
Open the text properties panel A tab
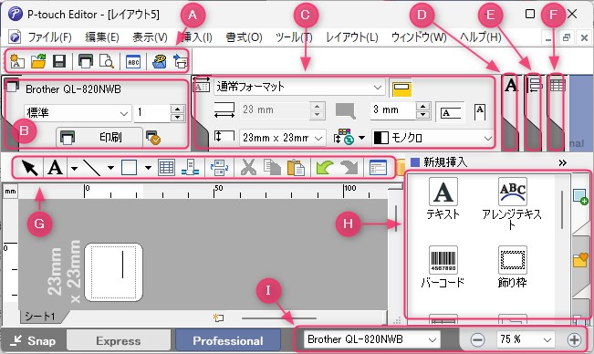511,86
